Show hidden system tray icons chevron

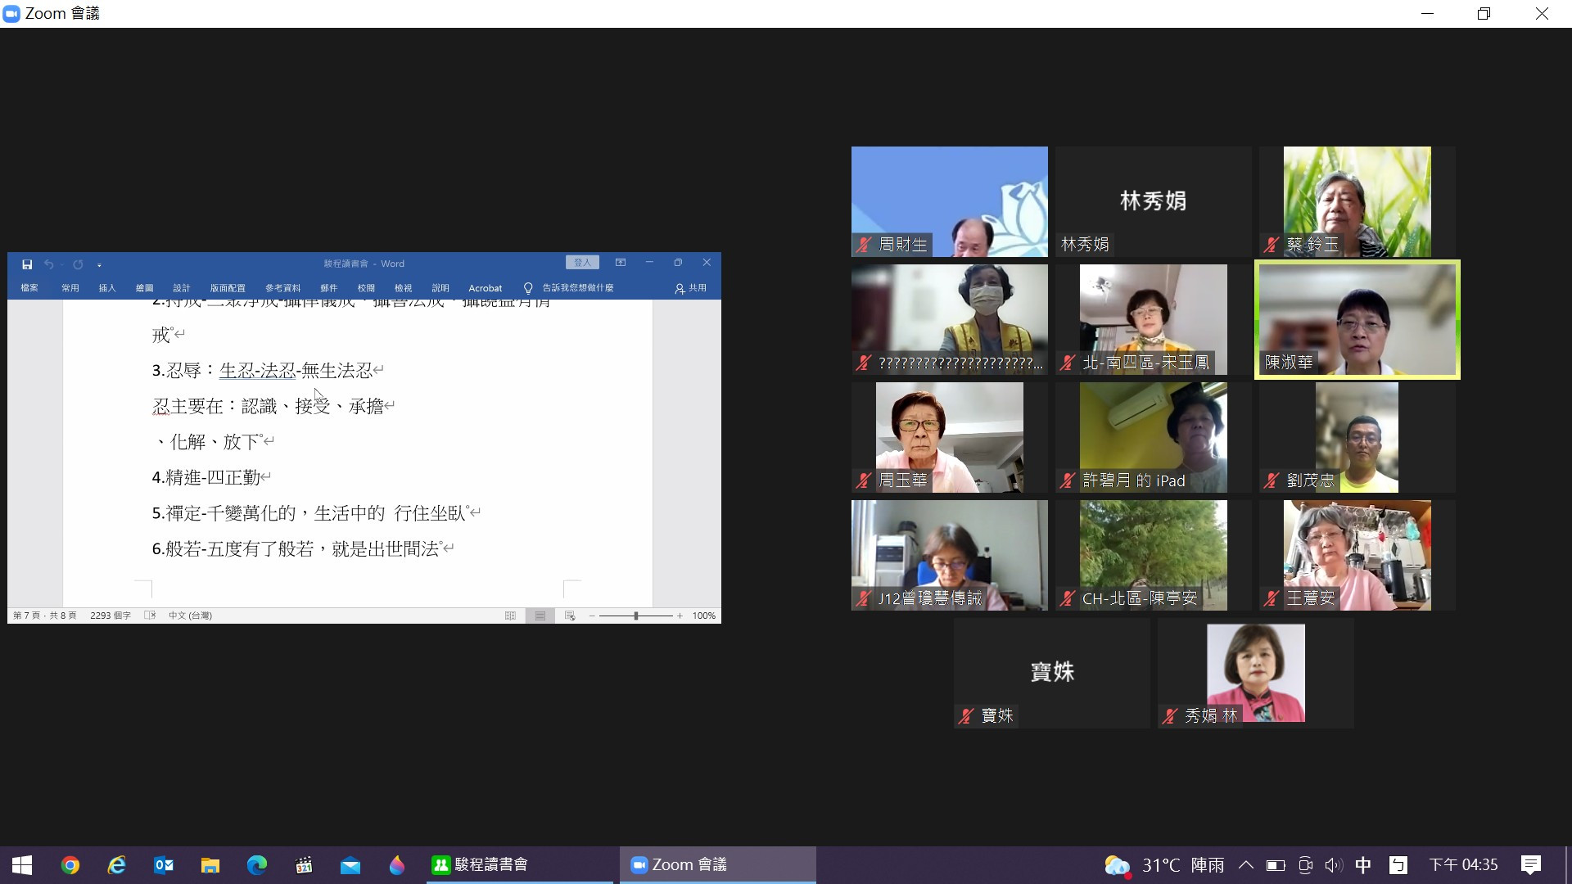tap(1245, 865)
